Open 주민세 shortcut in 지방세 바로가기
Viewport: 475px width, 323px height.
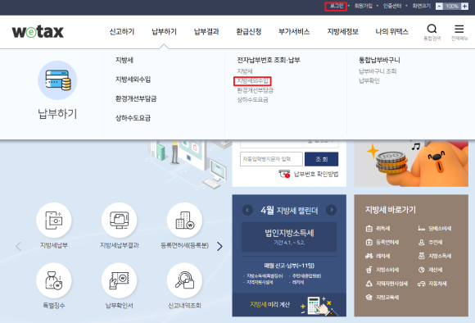431,242
